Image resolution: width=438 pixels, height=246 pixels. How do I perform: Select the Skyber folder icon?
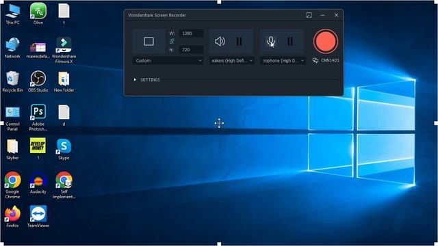pos(12,150)
